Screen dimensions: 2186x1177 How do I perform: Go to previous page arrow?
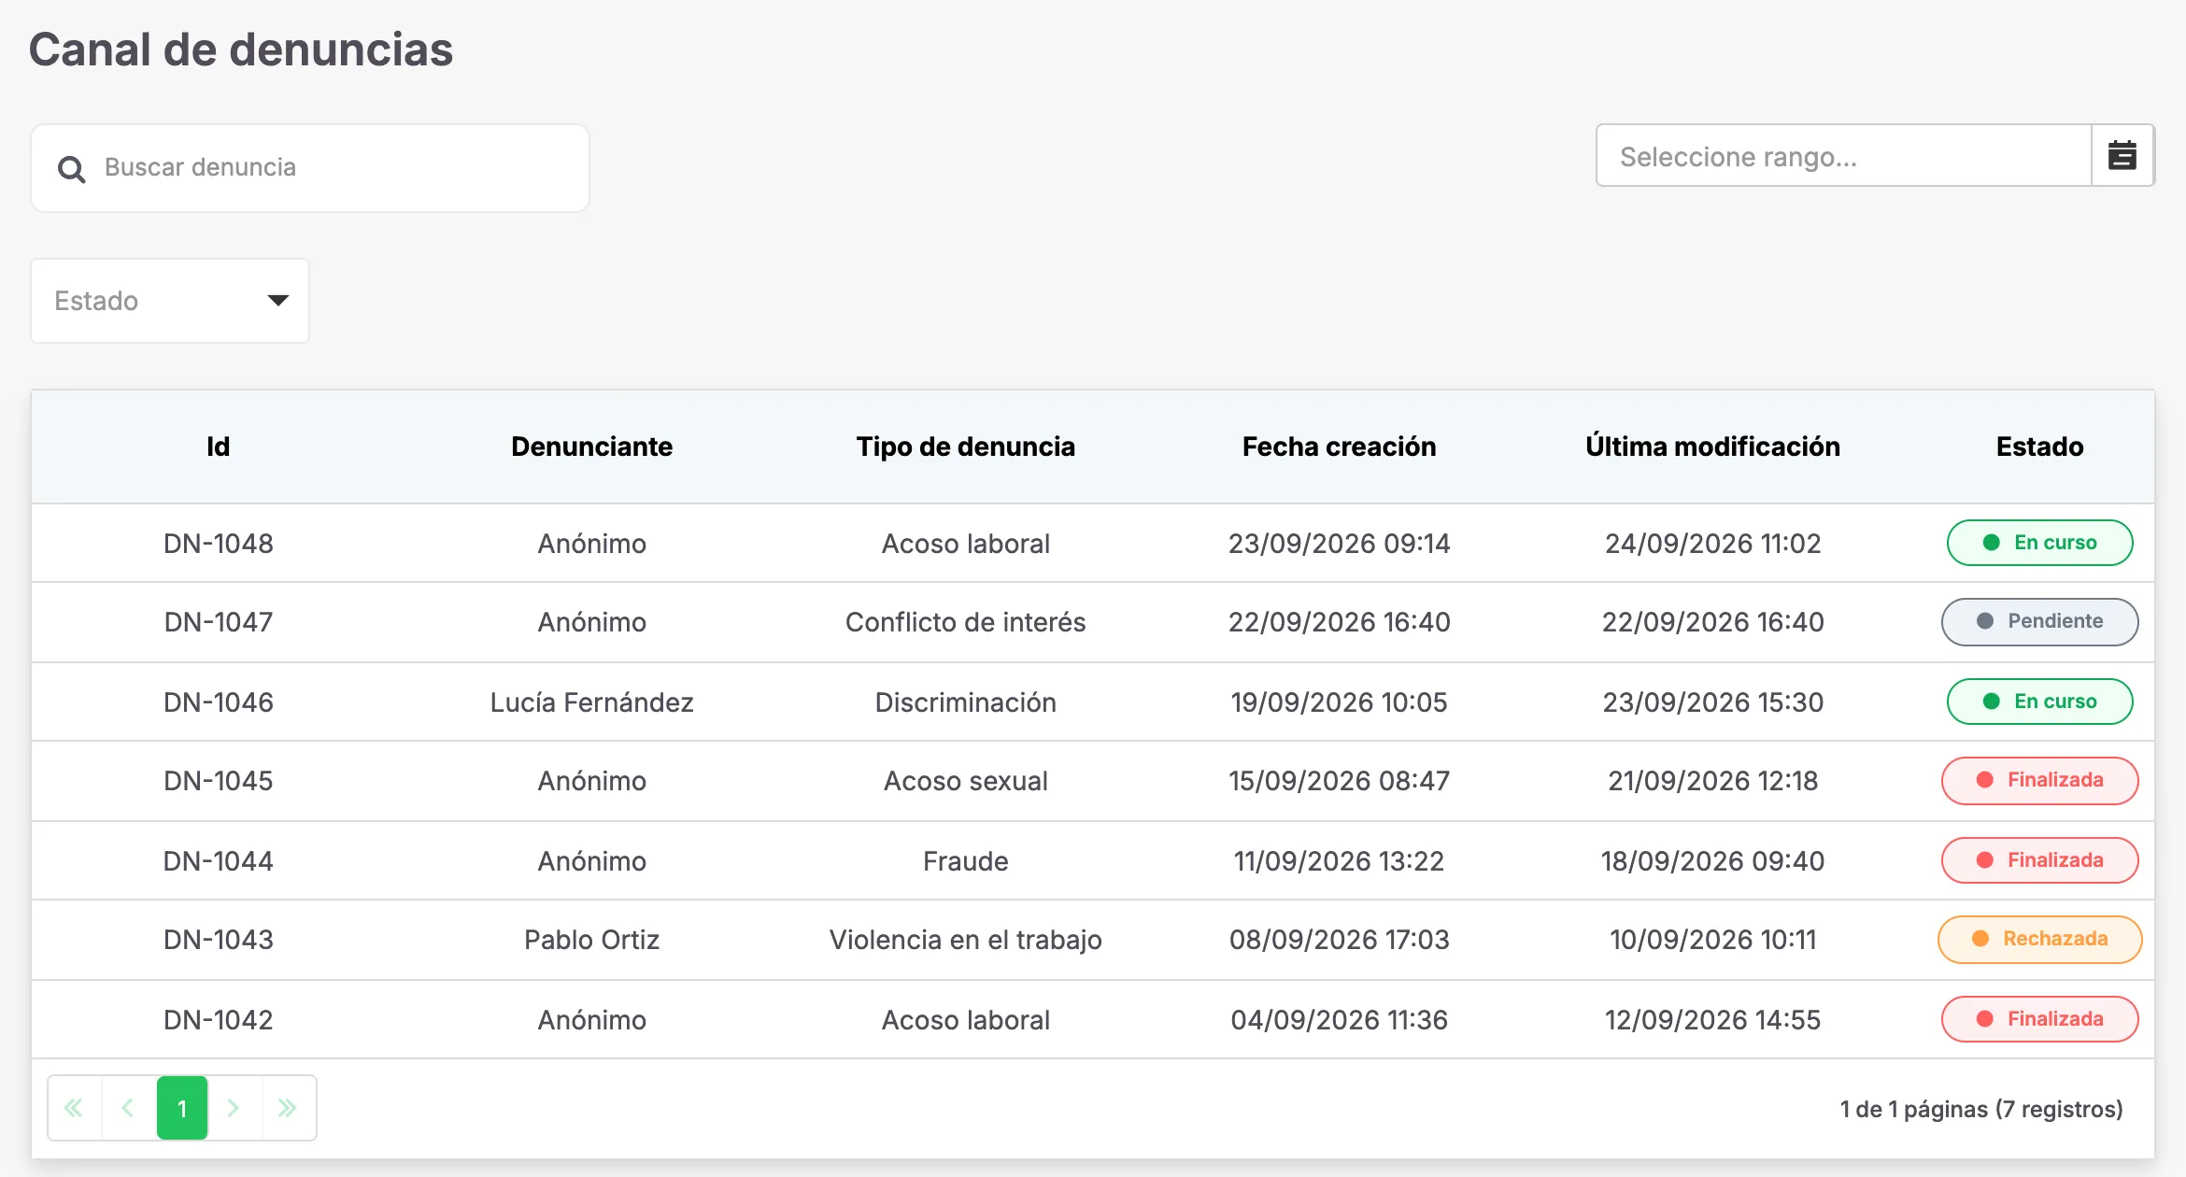[128, 1108]
